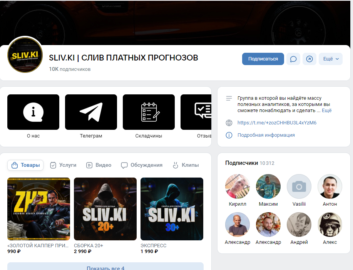Open Андрей's subscriber avatar
This screenshot has height=270, width=353.
299,225
